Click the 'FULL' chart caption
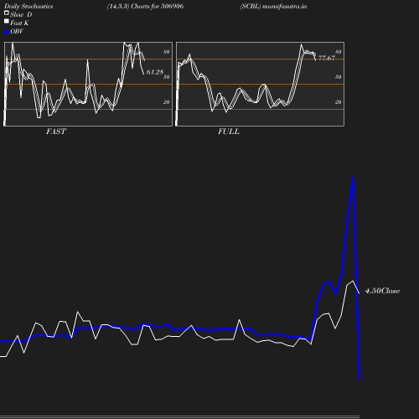Image resolution: width=419 pixels, height=419 pixels. (x=229, y=132)
